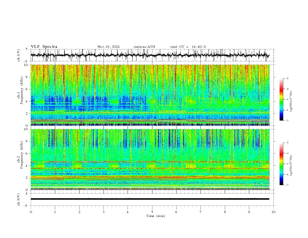Click the ch.1 "Frequency (kHz)" axis label
308x238 pixels.
[22, 90]
